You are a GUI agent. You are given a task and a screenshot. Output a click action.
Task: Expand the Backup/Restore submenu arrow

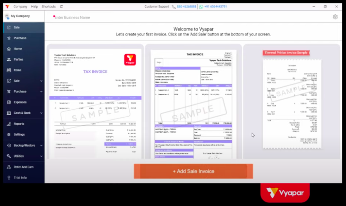[41, 145]
